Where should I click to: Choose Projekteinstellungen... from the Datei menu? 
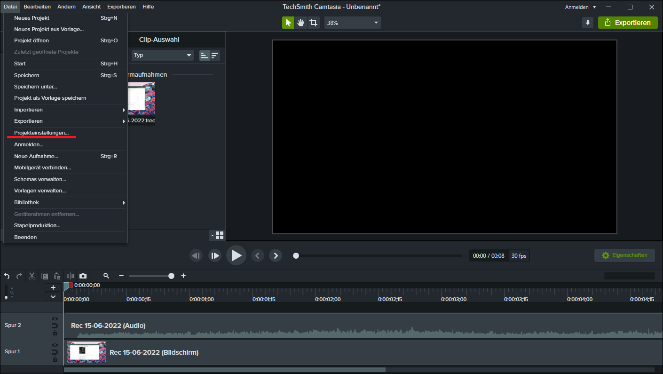[41, 133]
